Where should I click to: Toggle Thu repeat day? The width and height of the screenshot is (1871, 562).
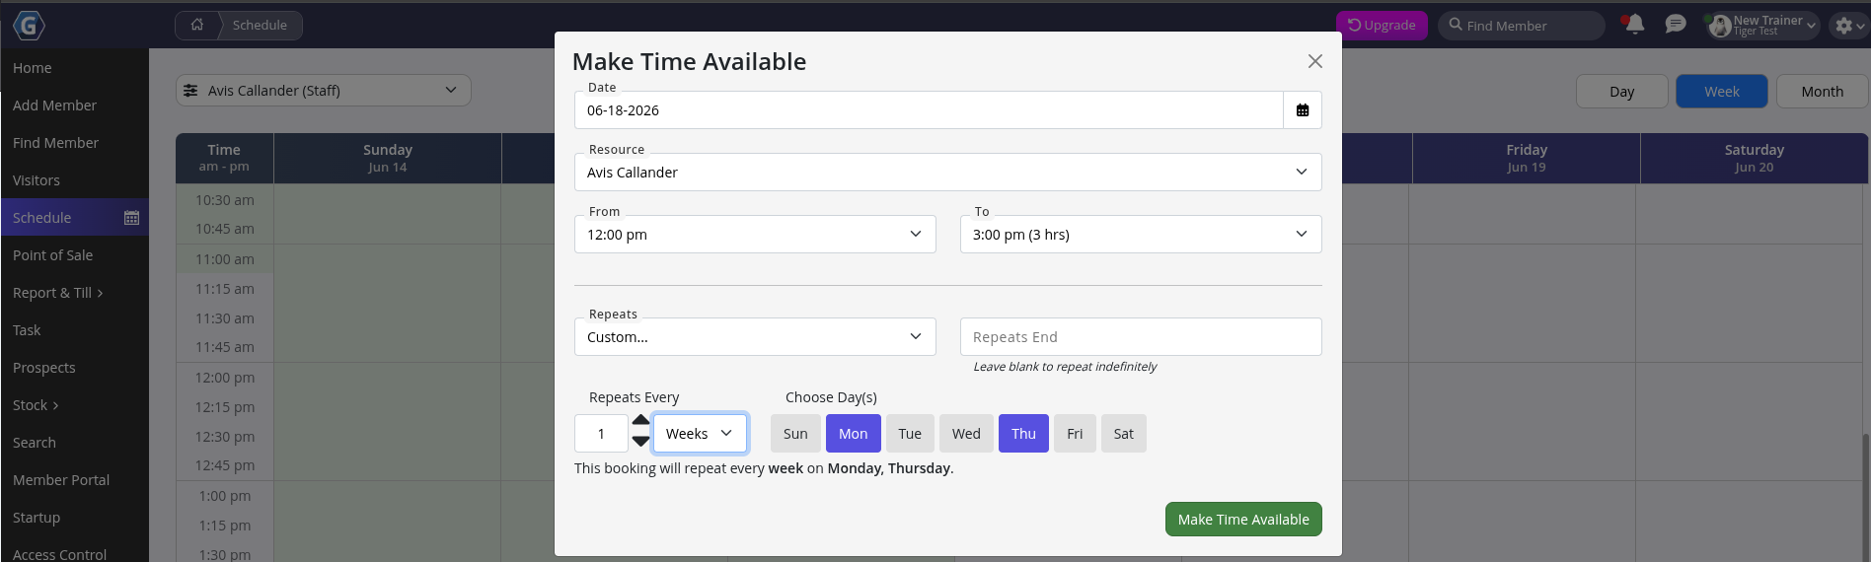click(1023, 434)
